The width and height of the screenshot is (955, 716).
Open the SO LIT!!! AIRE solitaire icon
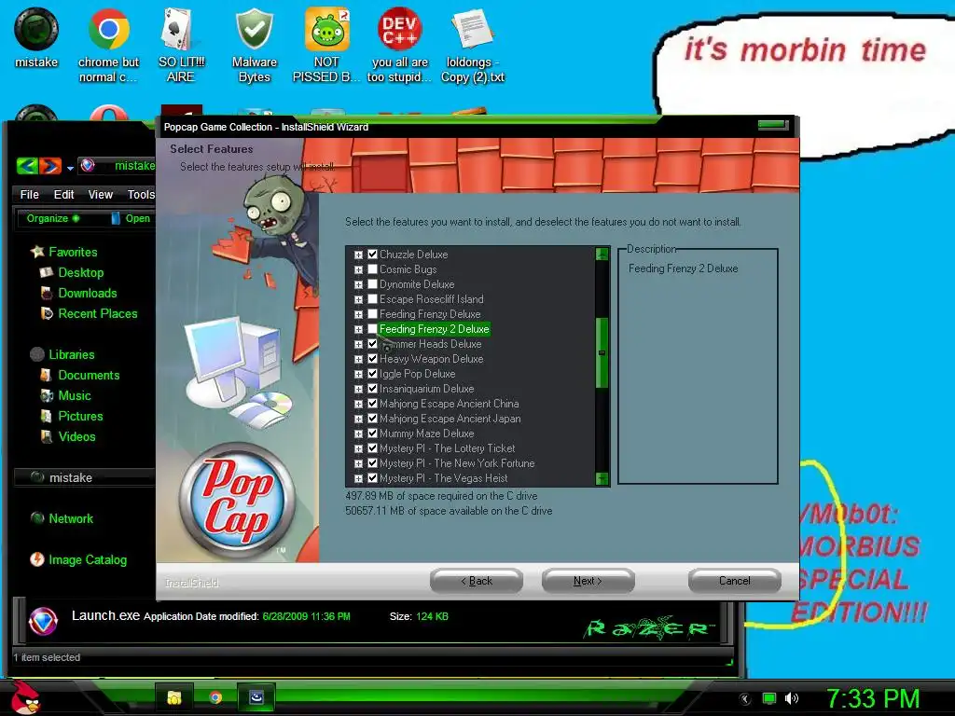tap(181, 46)
